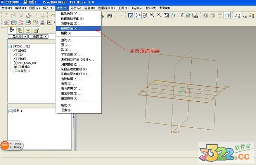Click the Orient mode icon
Viewport: 256px width, 165px height.
145,16
